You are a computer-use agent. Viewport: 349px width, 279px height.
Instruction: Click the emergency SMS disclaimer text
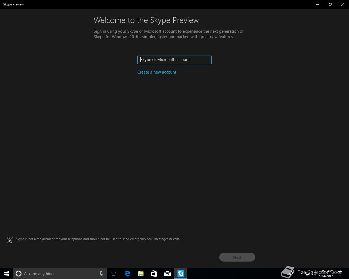click(x=98, y=239)
